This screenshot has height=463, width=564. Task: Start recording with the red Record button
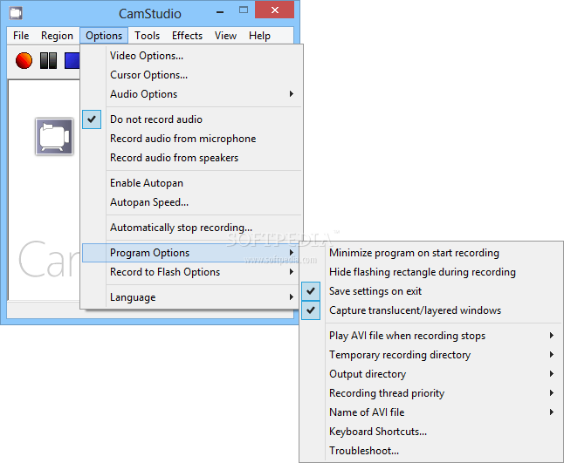(24, 60)
